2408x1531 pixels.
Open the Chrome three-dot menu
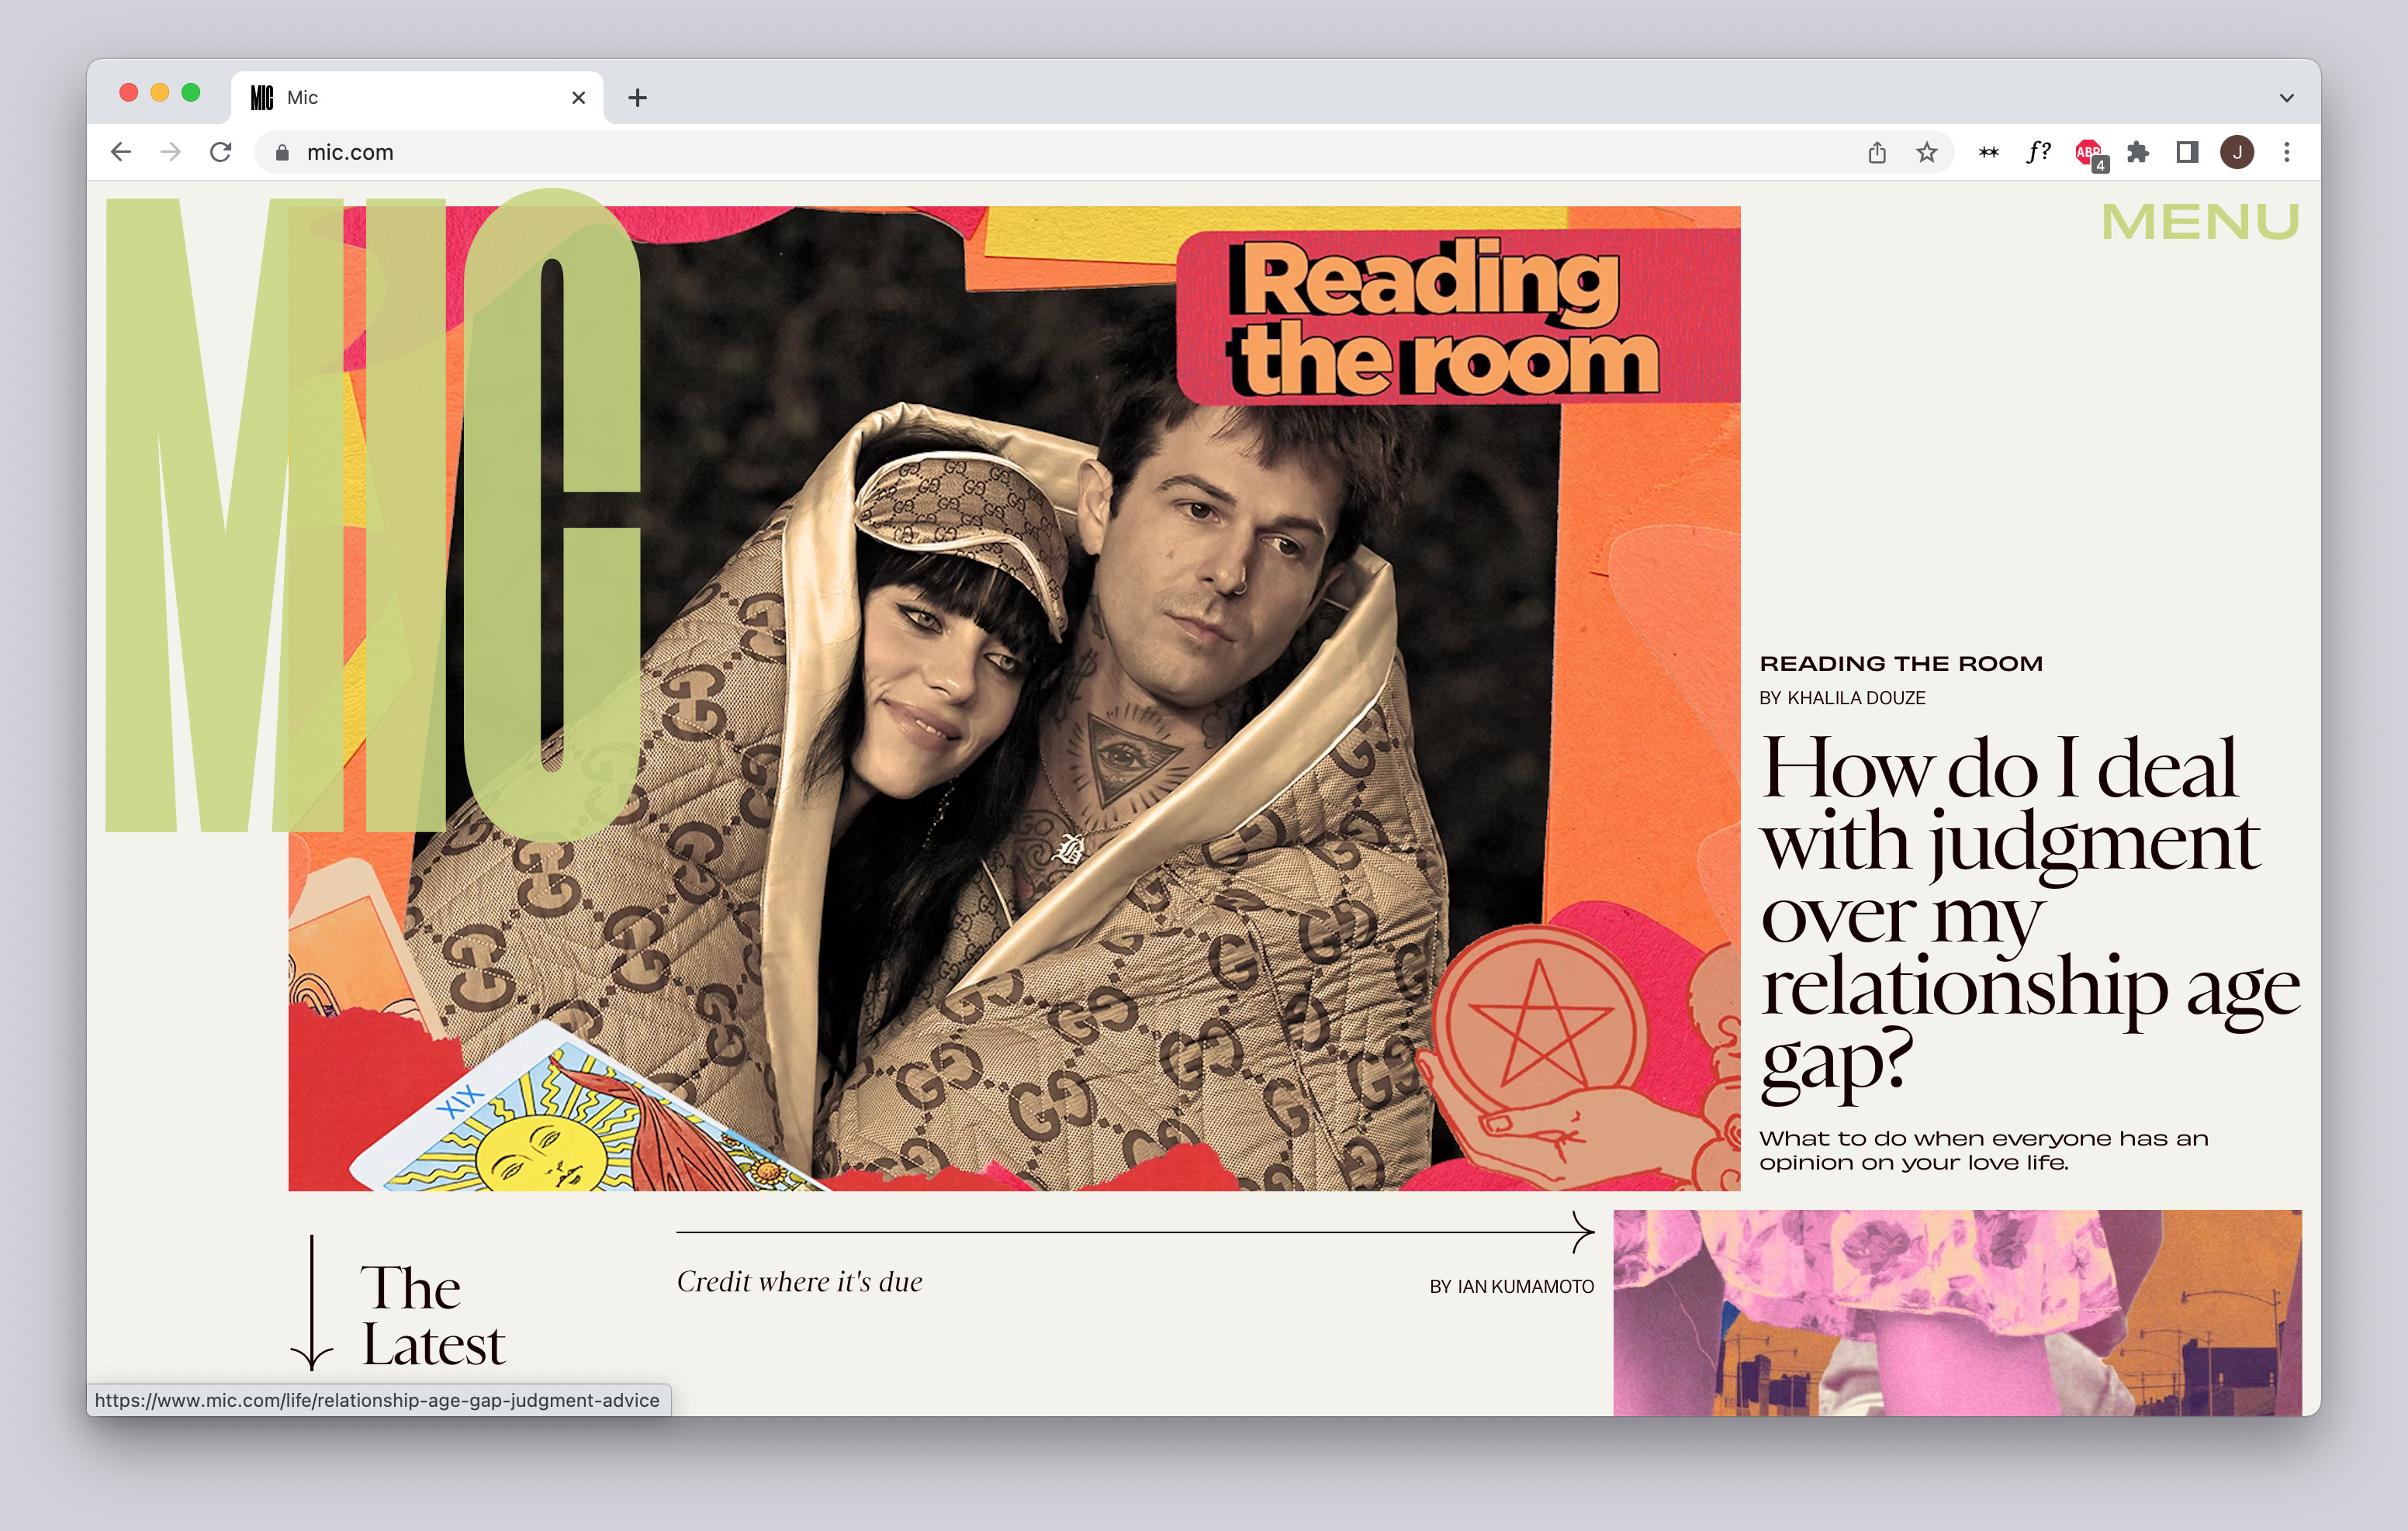pyautogui.click(x=2287, y=152)
